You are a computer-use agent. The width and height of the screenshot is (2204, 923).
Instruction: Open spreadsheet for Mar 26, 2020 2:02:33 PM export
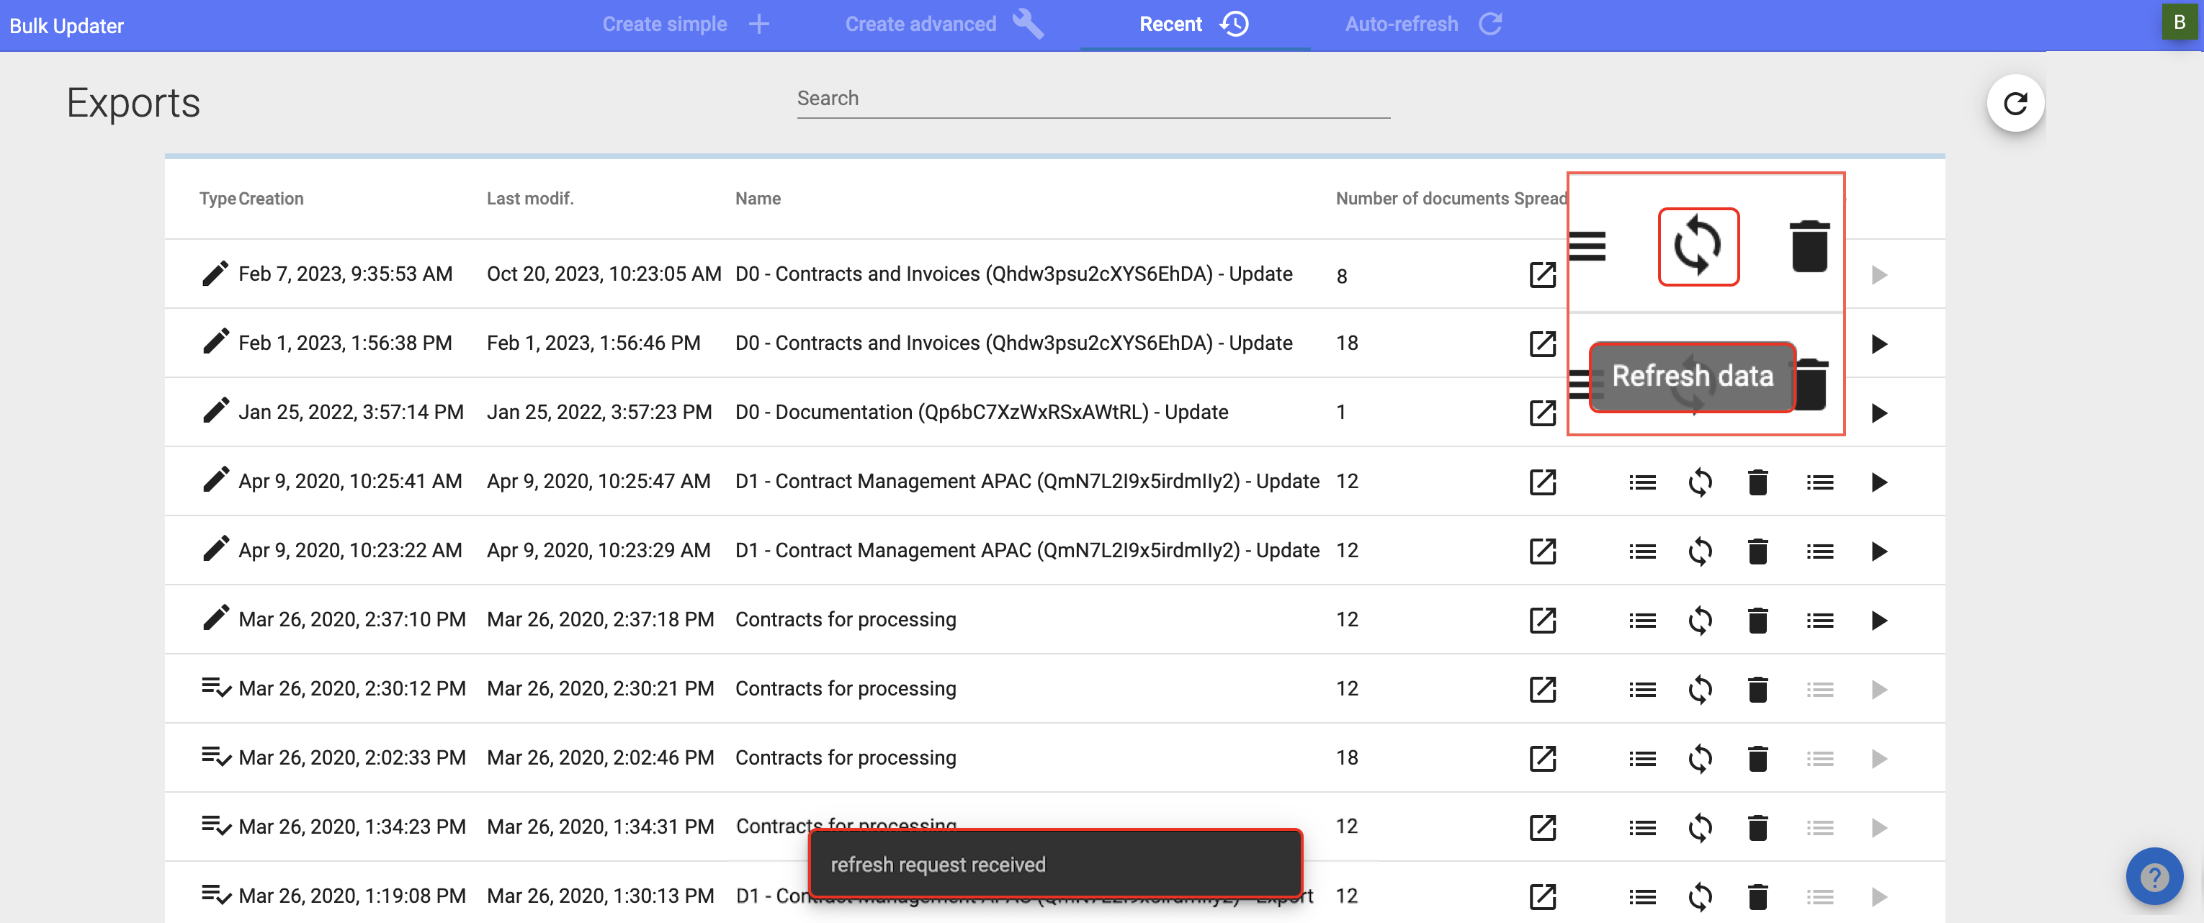pyautogui.click(x=1542, y=759)
